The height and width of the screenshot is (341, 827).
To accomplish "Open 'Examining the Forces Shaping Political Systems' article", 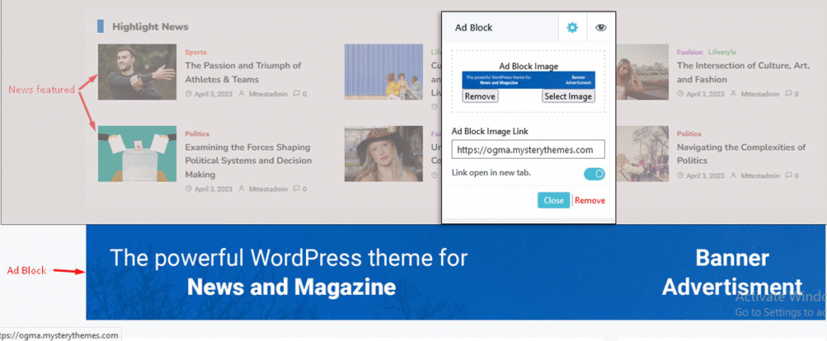I will (x=248, y=160).
